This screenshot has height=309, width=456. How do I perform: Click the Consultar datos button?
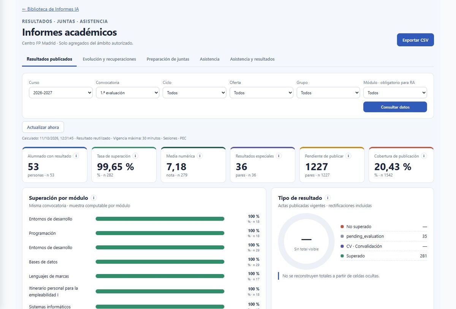point(395,107)
